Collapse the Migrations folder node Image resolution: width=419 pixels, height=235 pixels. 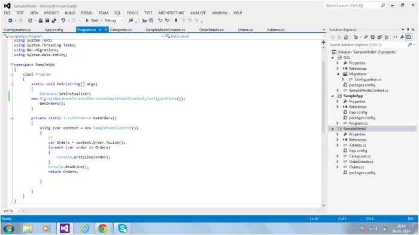[338, 74]
